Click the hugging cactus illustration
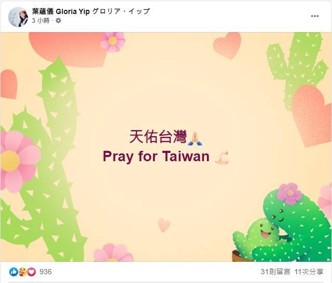The image size is (332, 283). [x=282, y=223]
